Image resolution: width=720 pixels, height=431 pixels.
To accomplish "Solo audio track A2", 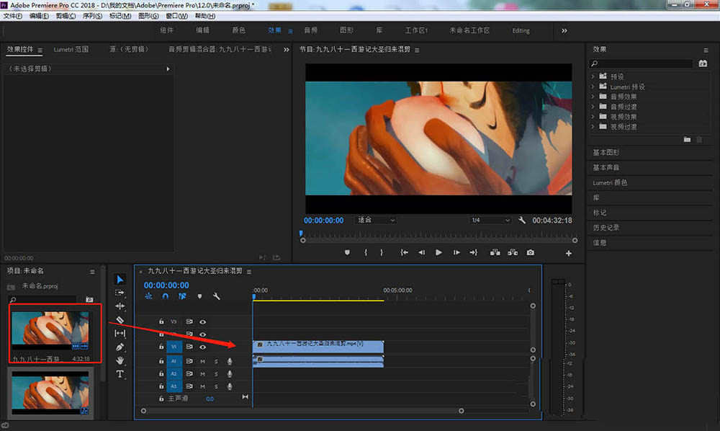I will 216,374.
